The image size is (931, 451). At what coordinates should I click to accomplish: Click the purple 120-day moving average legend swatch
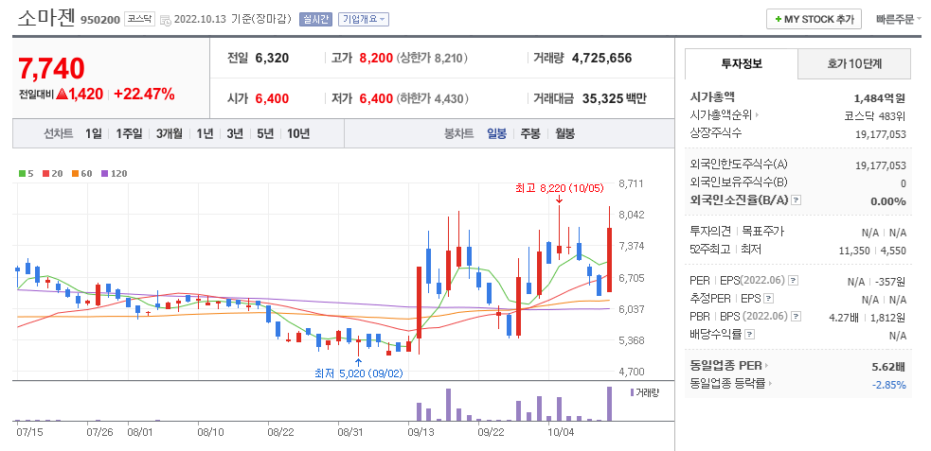click(104, 174)
